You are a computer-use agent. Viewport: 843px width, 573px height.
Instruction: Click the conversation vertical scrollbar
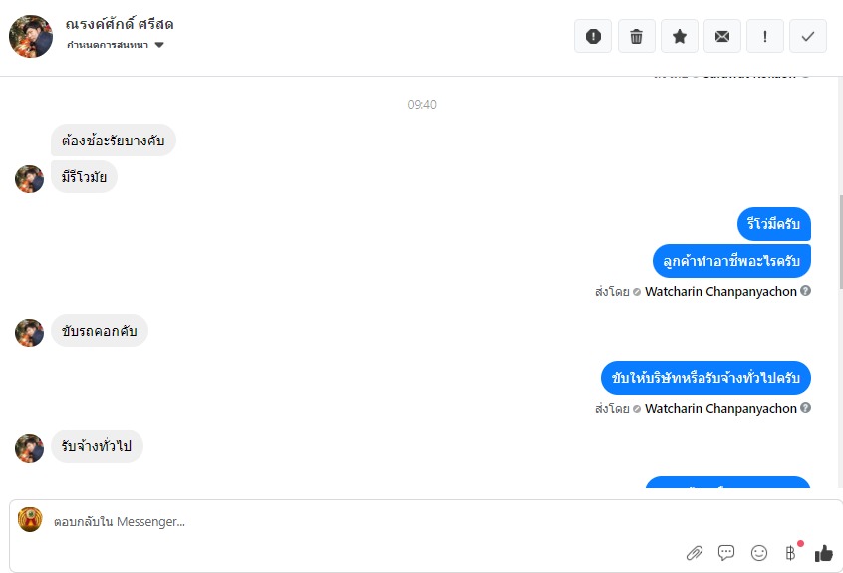(x=840, y=242)
